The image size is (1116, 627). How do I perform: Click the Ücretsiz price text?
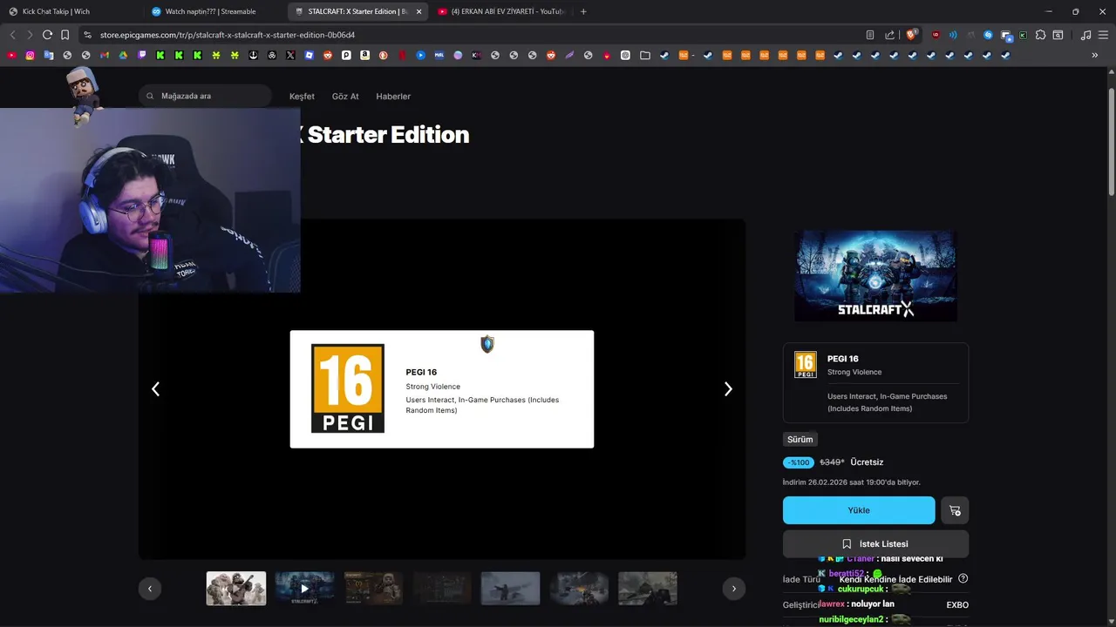(x=867, y=462)
